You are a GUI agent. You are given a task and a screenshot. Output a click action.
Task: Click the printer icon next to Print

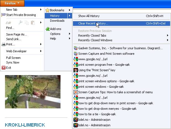point(4,44)
